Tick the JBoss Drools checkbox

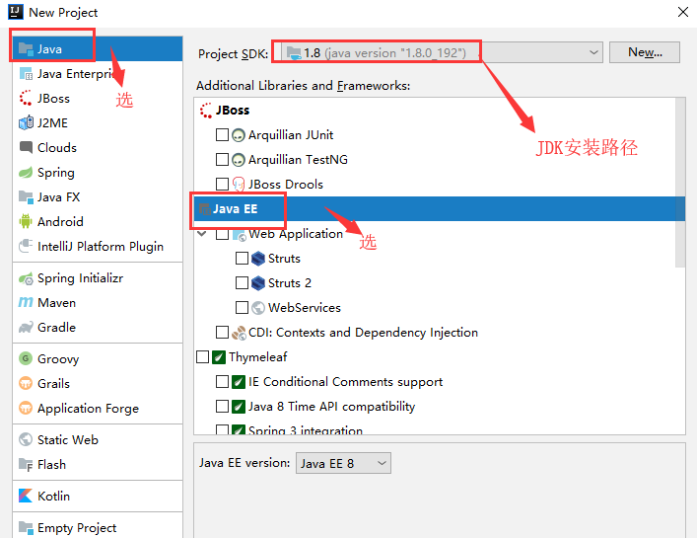point(222,184)
